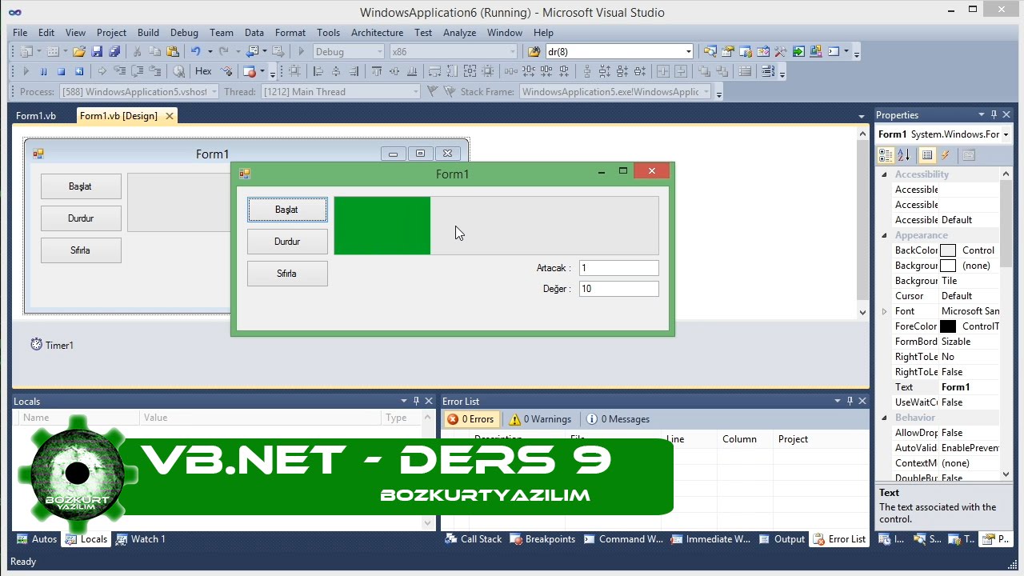Open the Architecture menu
Image resolution: width=1024 pixels, height=576 pixels.
click(x=377, y=32)
